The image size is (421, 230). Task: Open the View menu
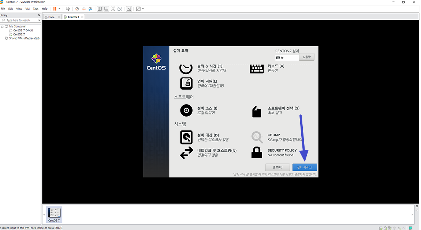coord(19,9)
